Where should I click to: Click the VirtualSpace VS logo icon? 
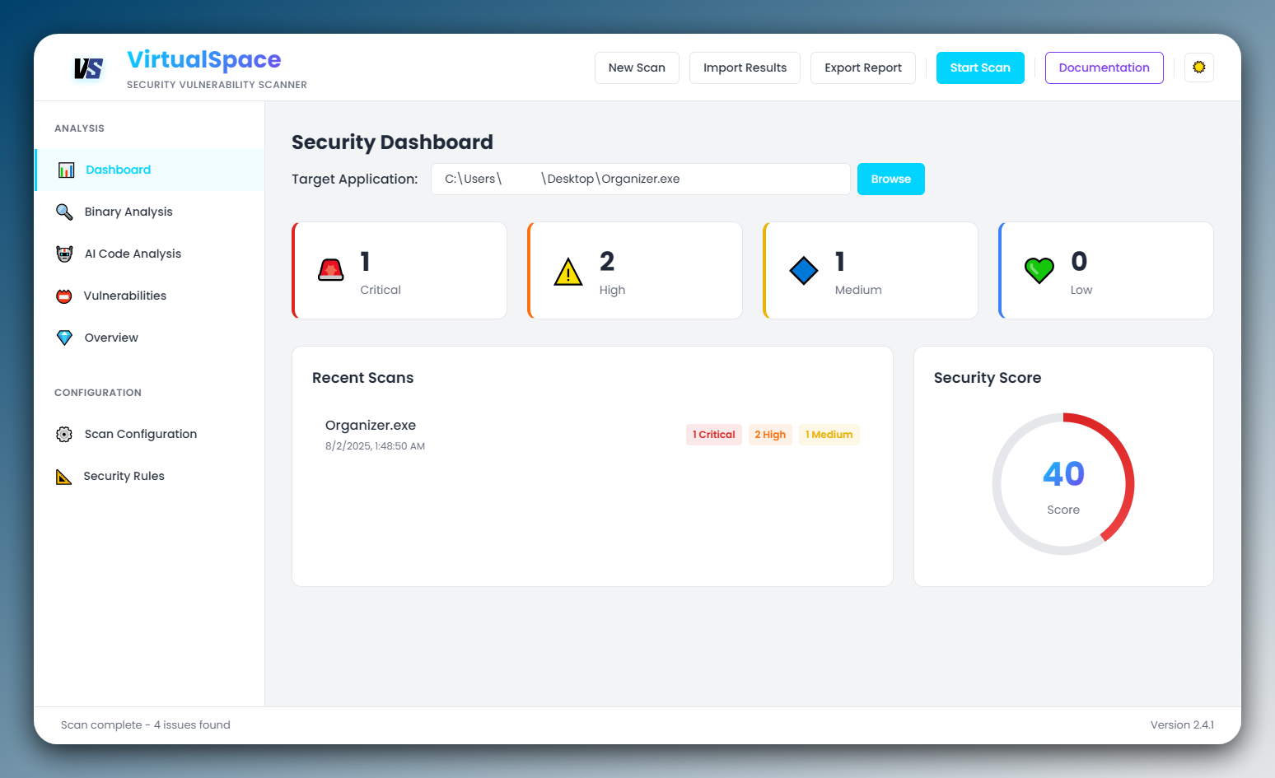coord(88,69)
